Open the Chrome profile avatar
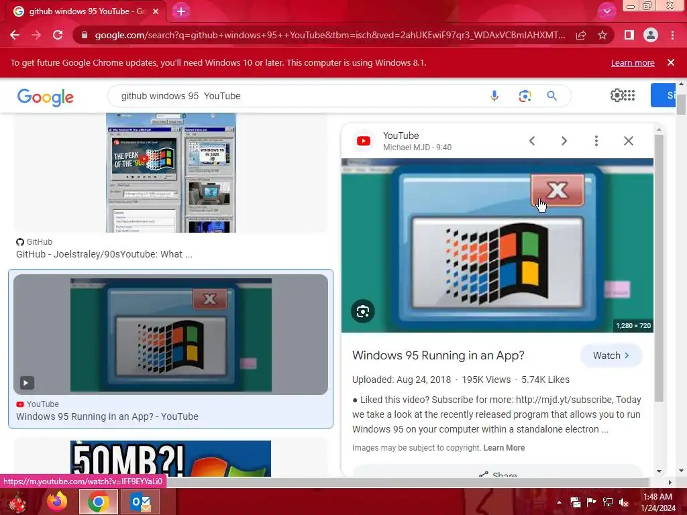This screenshot has width=687, height=515. 651,35
